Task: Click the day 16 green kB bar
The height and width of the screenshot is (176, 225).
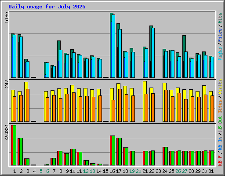Action: 113,150
